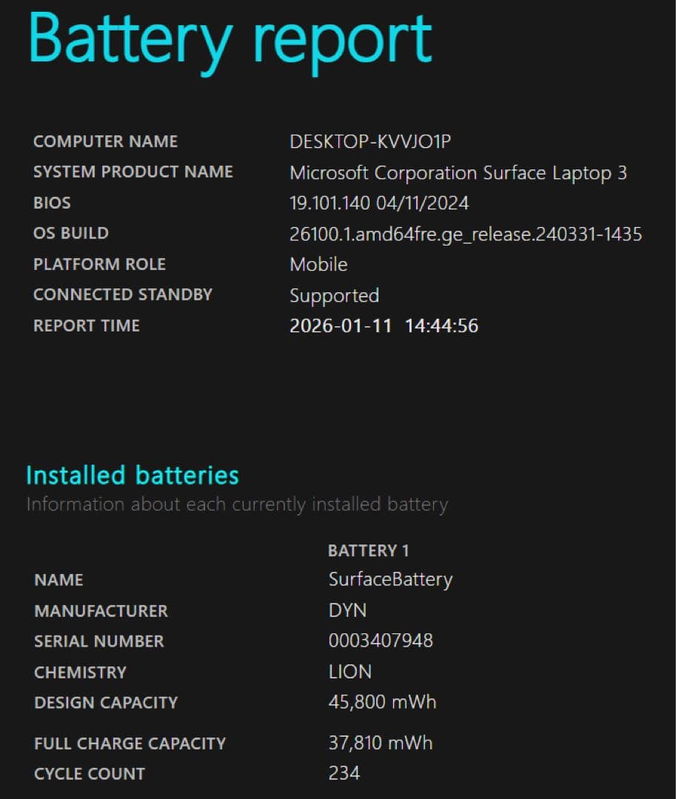Screen dimensions: 676x799
Task: Click the cycle count value 234
Action: (x=344, y=774)
